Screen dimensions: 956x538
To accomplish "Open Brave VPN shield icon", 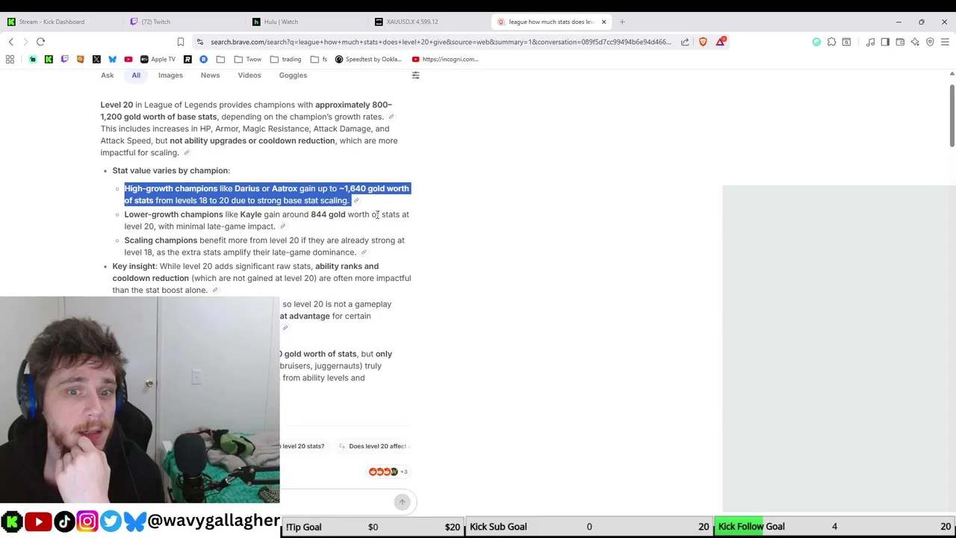I will [x=930, y=42].
